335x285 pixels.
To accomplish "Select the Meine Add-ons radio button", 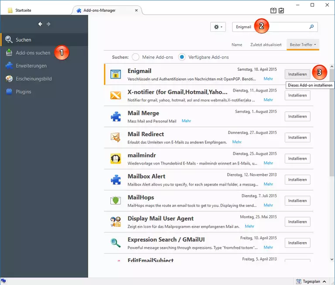I will 136,57.
